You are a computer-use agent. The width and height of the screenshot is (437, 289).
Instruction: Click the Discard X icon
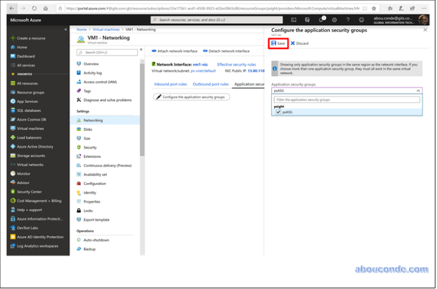tap(293, 43)
